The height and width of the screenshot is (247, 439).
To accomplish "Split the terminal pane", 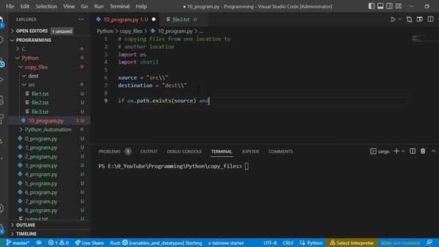I will 412,151.
